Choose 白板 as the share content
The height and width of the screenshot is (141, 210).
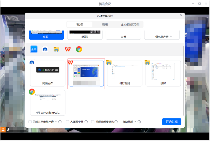click(123, 35)
